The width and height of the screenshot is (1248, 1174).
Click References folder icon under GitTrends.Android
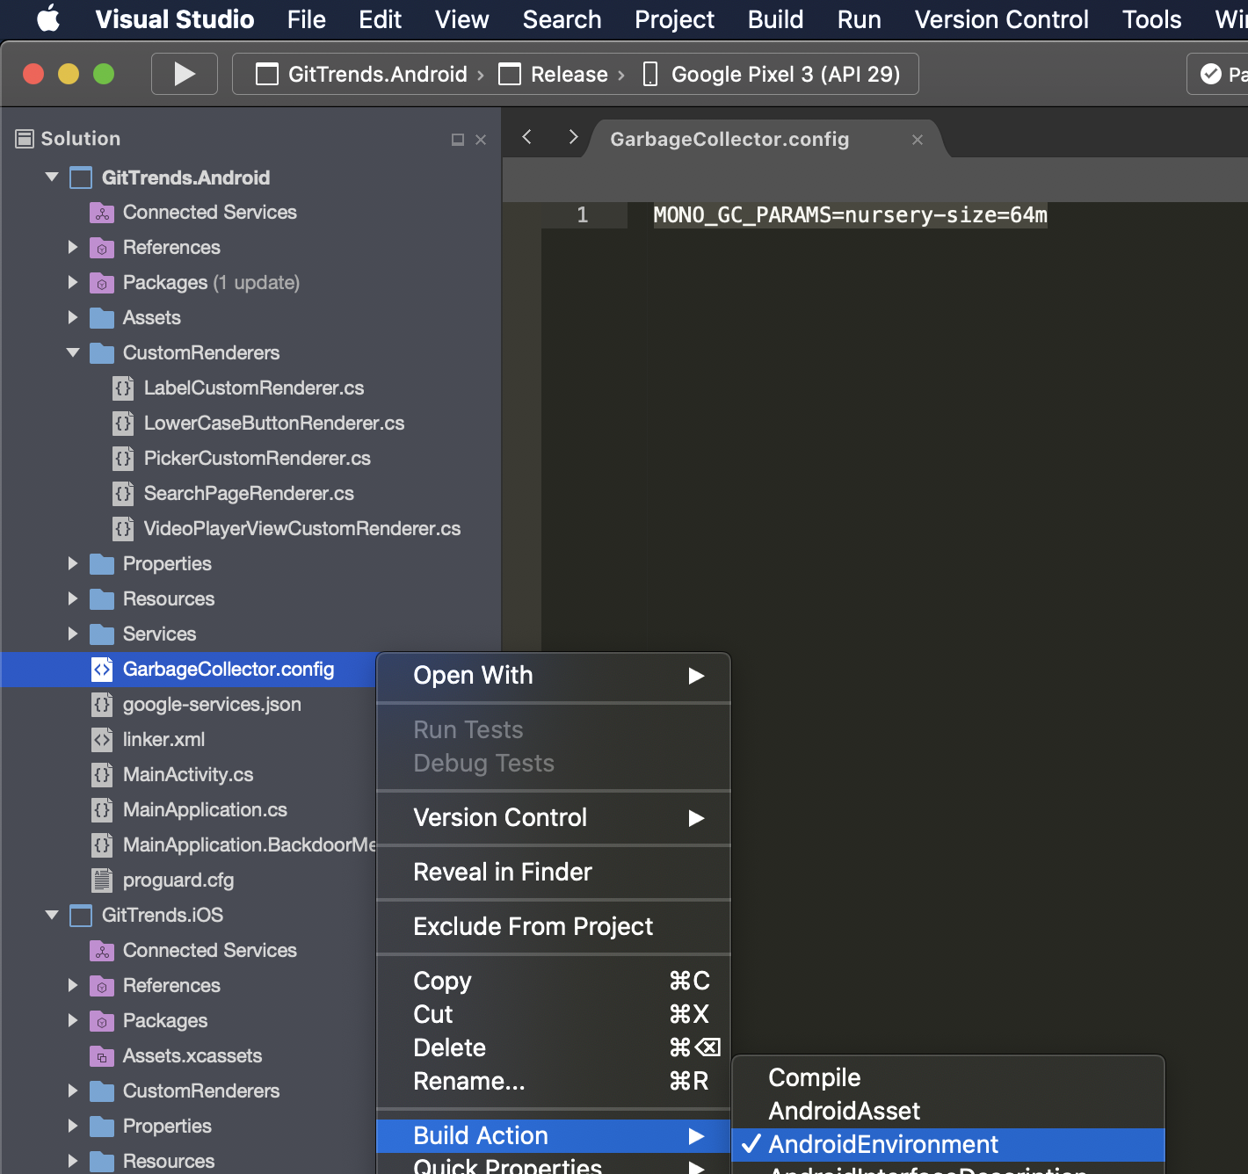(102, 248)
